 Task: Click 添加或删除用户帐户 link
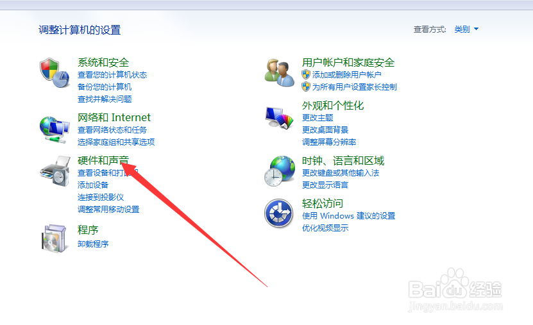[347, 75]
